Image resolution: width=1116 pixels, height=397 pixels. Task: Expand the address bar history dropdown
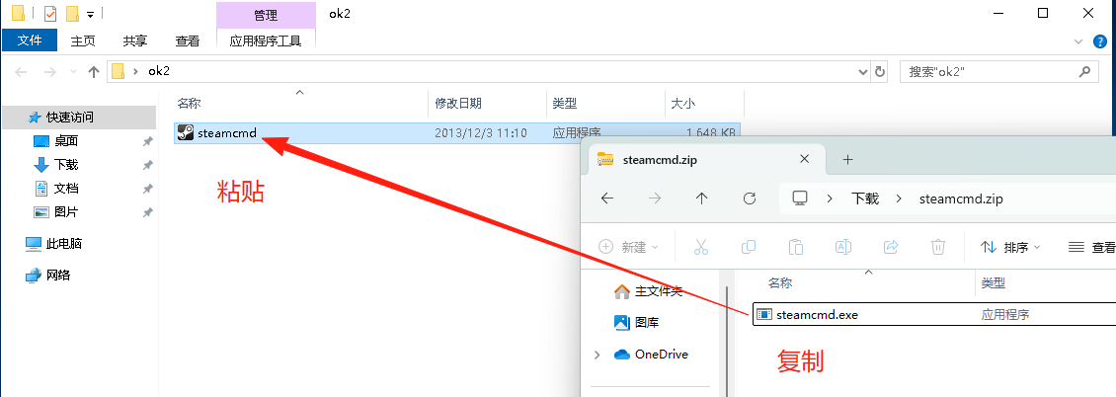pos(862,71)
